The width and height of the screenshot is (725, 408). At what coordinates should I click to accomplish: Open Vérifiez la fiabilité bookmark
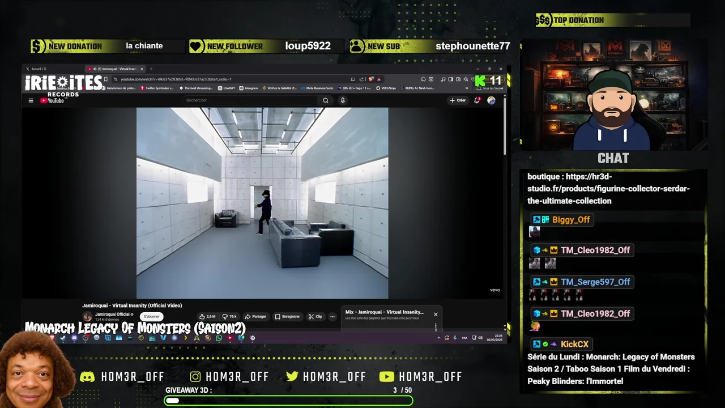click(x=280, y=88)
